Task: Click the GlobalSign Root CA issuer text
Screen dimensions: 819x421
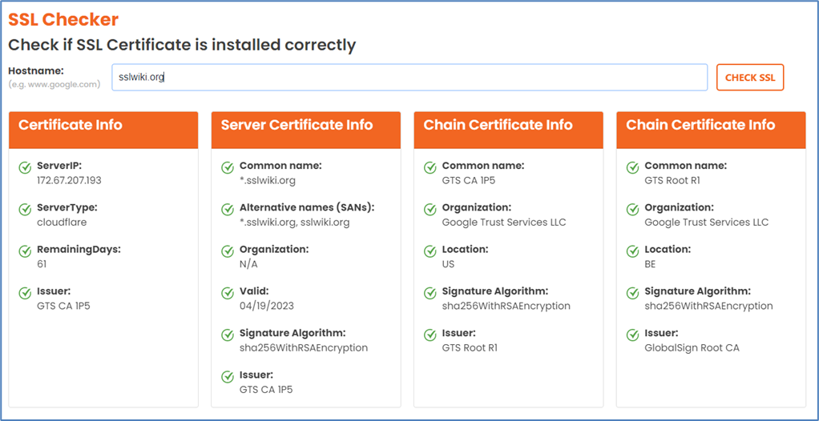Action: 692,347
